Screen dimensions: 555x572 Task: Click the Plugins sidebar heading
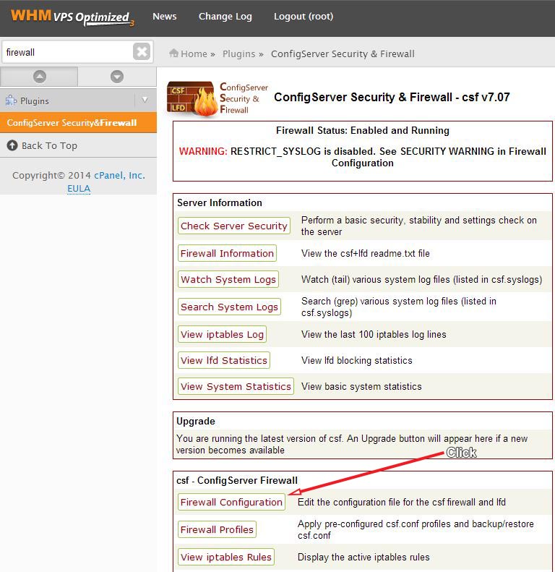34,101
